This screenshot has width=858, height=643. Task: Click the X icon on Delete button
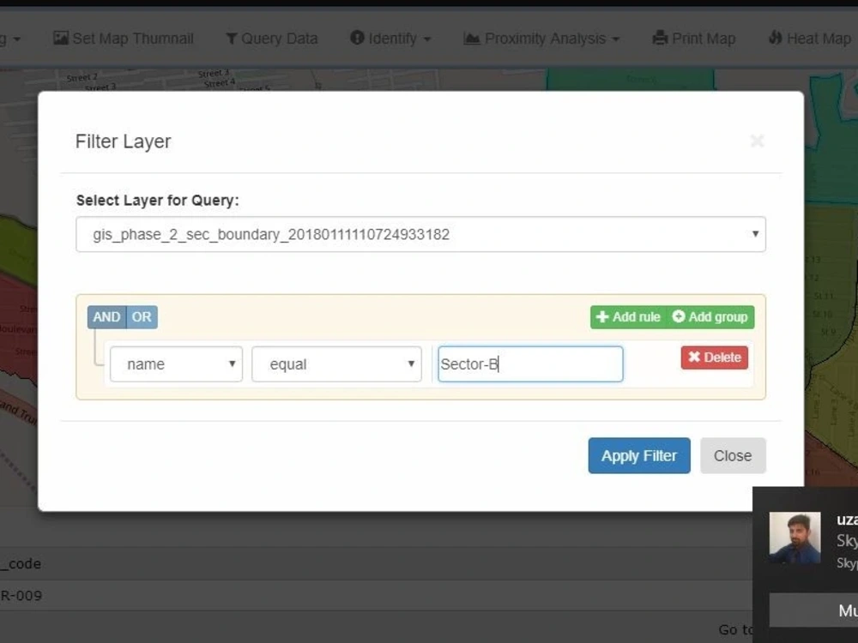(694, 357)
